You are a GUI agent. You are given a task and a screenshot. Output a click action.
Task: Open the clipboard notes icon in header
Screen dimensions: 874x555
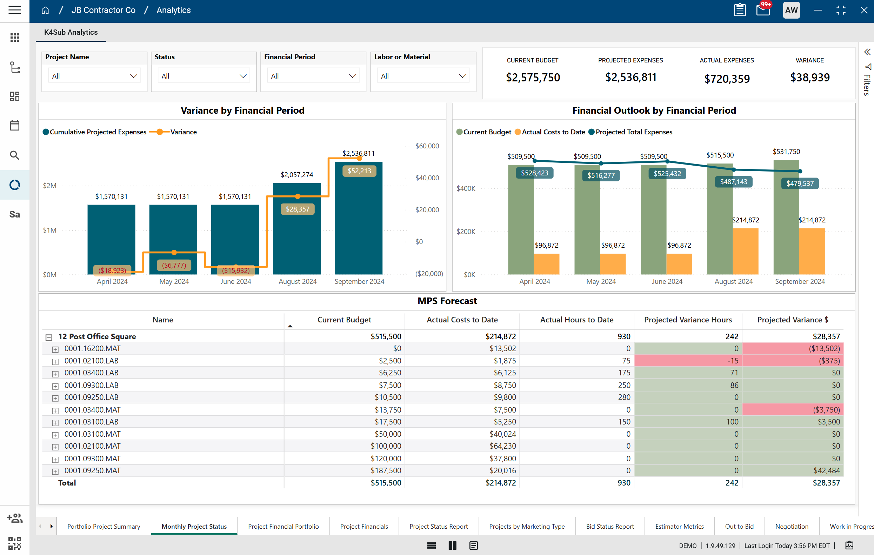tap(739, 10)
